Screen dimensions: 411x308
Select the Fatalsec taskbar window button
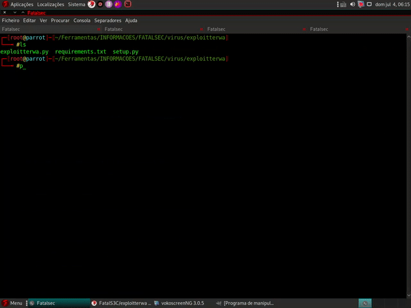(59, 303)
